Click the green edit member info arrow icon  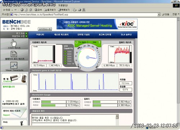[x=26, y=36]
